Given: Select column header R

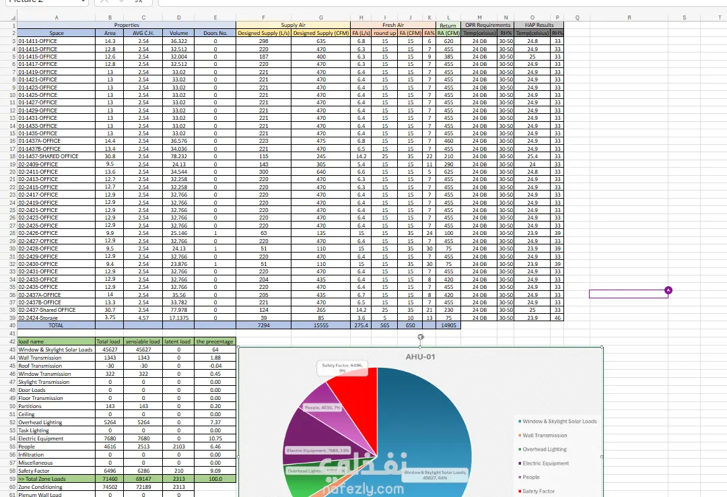Looking at the screenshot, I should point(629,18).
